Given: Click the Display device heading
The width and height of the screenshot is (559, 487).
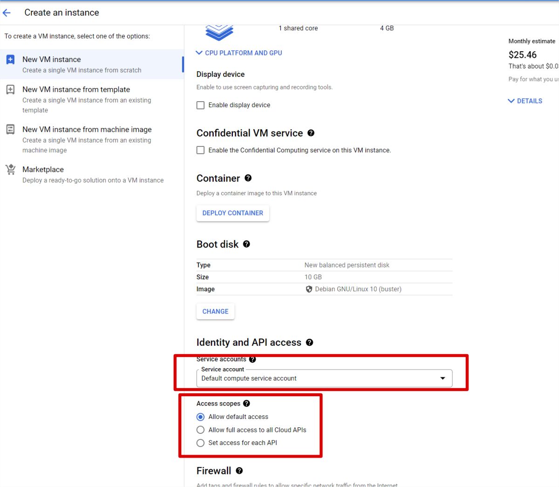Looking at the screenshot, I should pos(220,74).
